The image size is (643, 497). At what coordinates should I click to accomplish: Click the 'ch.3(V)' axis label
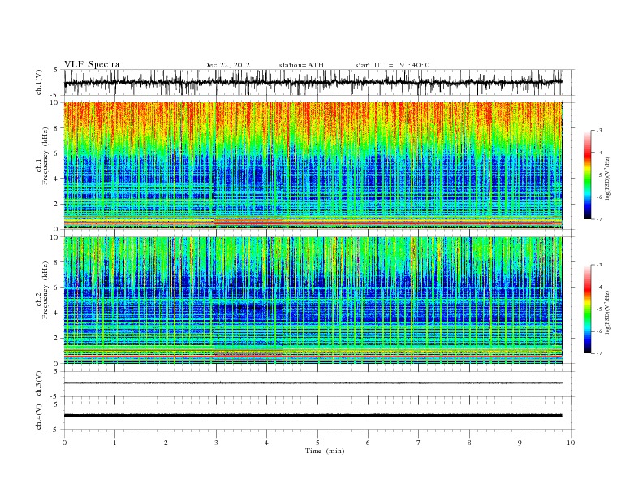click(x=38, y=384)
